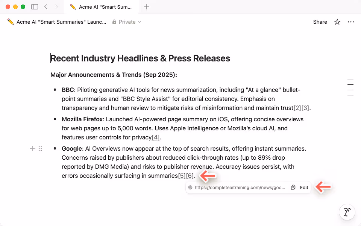Click the palm tree floating button
Screen dimensions: 361x226
[x=347, y=212]
